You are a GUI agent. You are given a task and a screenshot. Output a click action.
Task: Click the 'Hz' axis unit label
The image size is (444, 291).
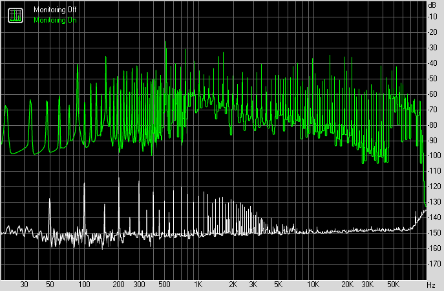pos(431,285)
